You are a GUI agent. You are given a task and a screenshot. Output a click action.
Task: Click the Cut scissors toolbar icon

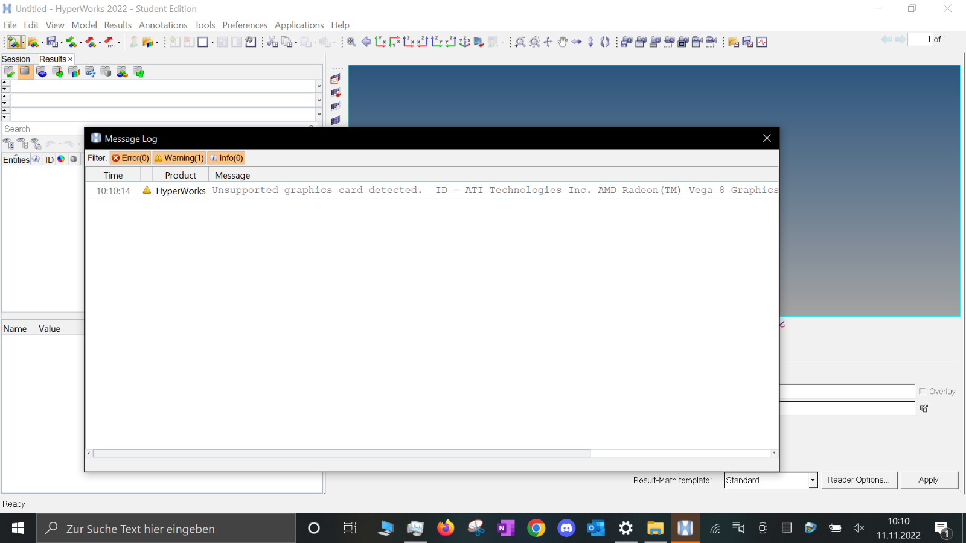(273, 42)
